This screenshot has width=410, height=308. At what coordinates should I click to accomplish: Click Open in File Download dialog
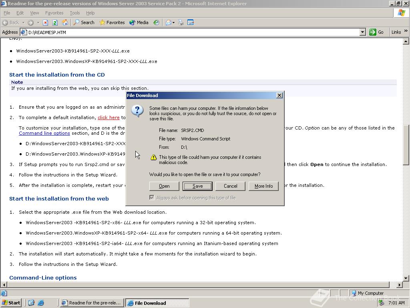click(164, 186)
